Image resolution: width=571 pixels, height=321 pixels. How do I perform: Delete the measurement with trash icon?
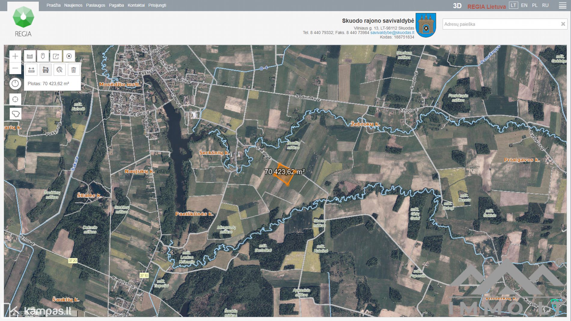coord(74,70)
